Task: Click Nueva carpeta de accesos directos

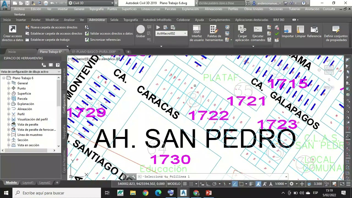Action: tap(51, 27)
